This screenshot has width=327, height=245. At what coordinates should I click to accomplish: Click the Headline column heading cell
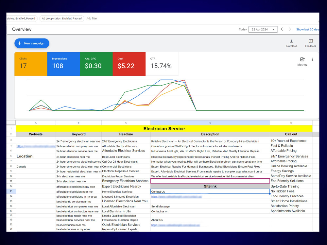pos(126,134)
